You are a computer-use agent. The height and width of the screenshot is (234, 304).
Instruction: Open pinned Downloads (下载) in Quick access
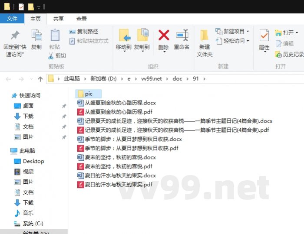pos(23,116)
